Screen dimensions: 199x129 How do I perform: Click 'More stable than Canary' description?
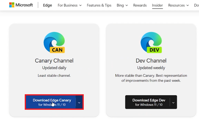(151, 78)
